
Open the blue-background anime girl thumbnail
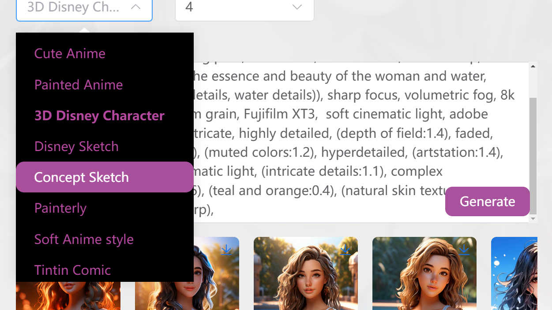514,273
